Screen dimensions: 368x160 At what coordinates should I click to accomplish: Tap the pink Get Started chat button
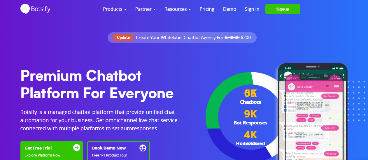click(330, 96)
